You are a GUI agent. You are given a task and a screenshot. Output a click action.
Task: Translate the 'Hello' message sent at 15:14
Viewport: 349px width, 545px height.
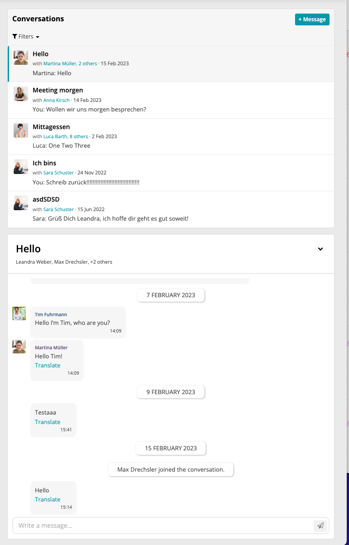[47, 499]
